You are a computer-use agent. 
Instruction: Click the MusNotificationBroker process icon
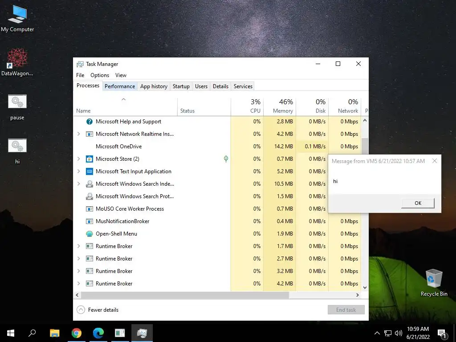[x=89, y=221]
